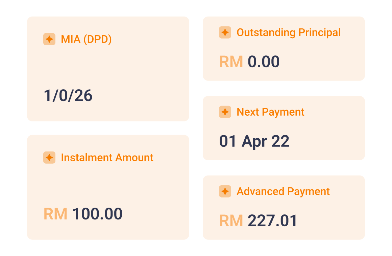Click the Instalment Amount heading
The height and width of the screenshot is (256, 392).
(107, 158)
